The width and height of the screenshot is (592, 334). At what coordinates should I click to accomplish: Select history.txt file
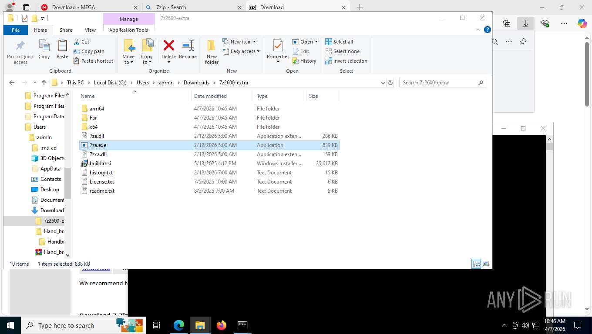tap(209, 173)
